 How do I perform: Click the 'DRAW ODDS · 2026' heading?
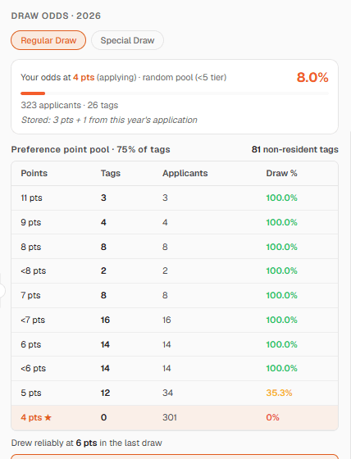56,16
